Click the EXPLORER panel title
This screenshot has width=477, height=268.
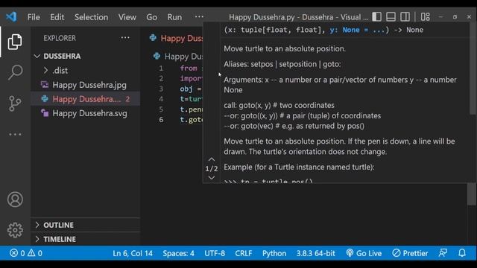tap(60, 38)
